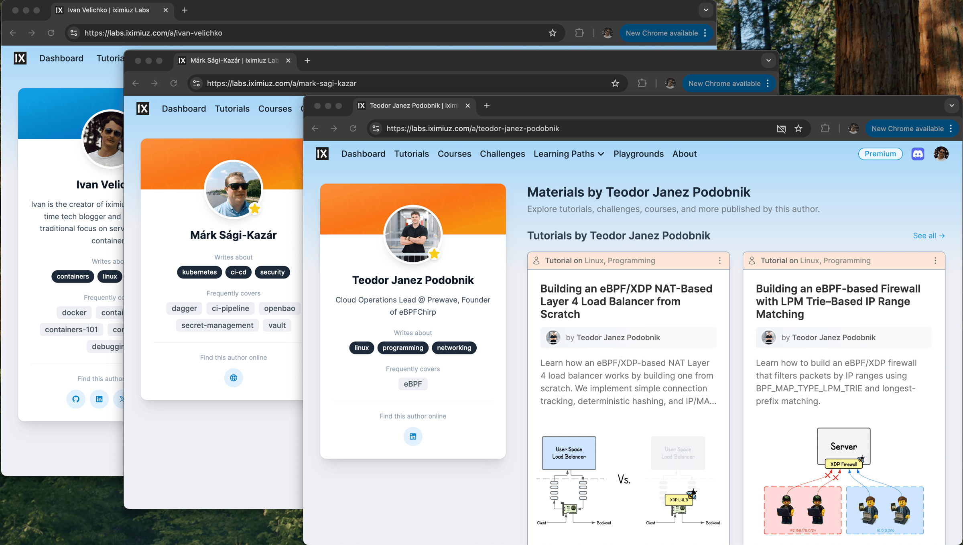
Task: Click the globe website icon on Márk Sági-Kazár's card
Action: (x=233, y=378)
